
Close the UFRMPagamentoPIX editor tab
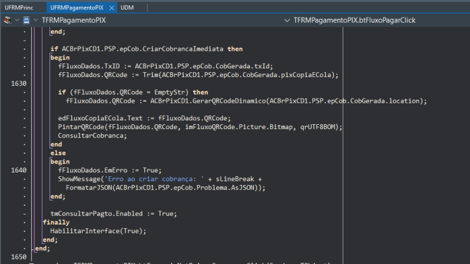[x=112, y=8]
